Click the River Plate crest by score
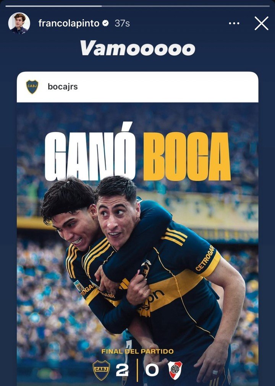Screen dimensions: 275x386 (175, 370)
